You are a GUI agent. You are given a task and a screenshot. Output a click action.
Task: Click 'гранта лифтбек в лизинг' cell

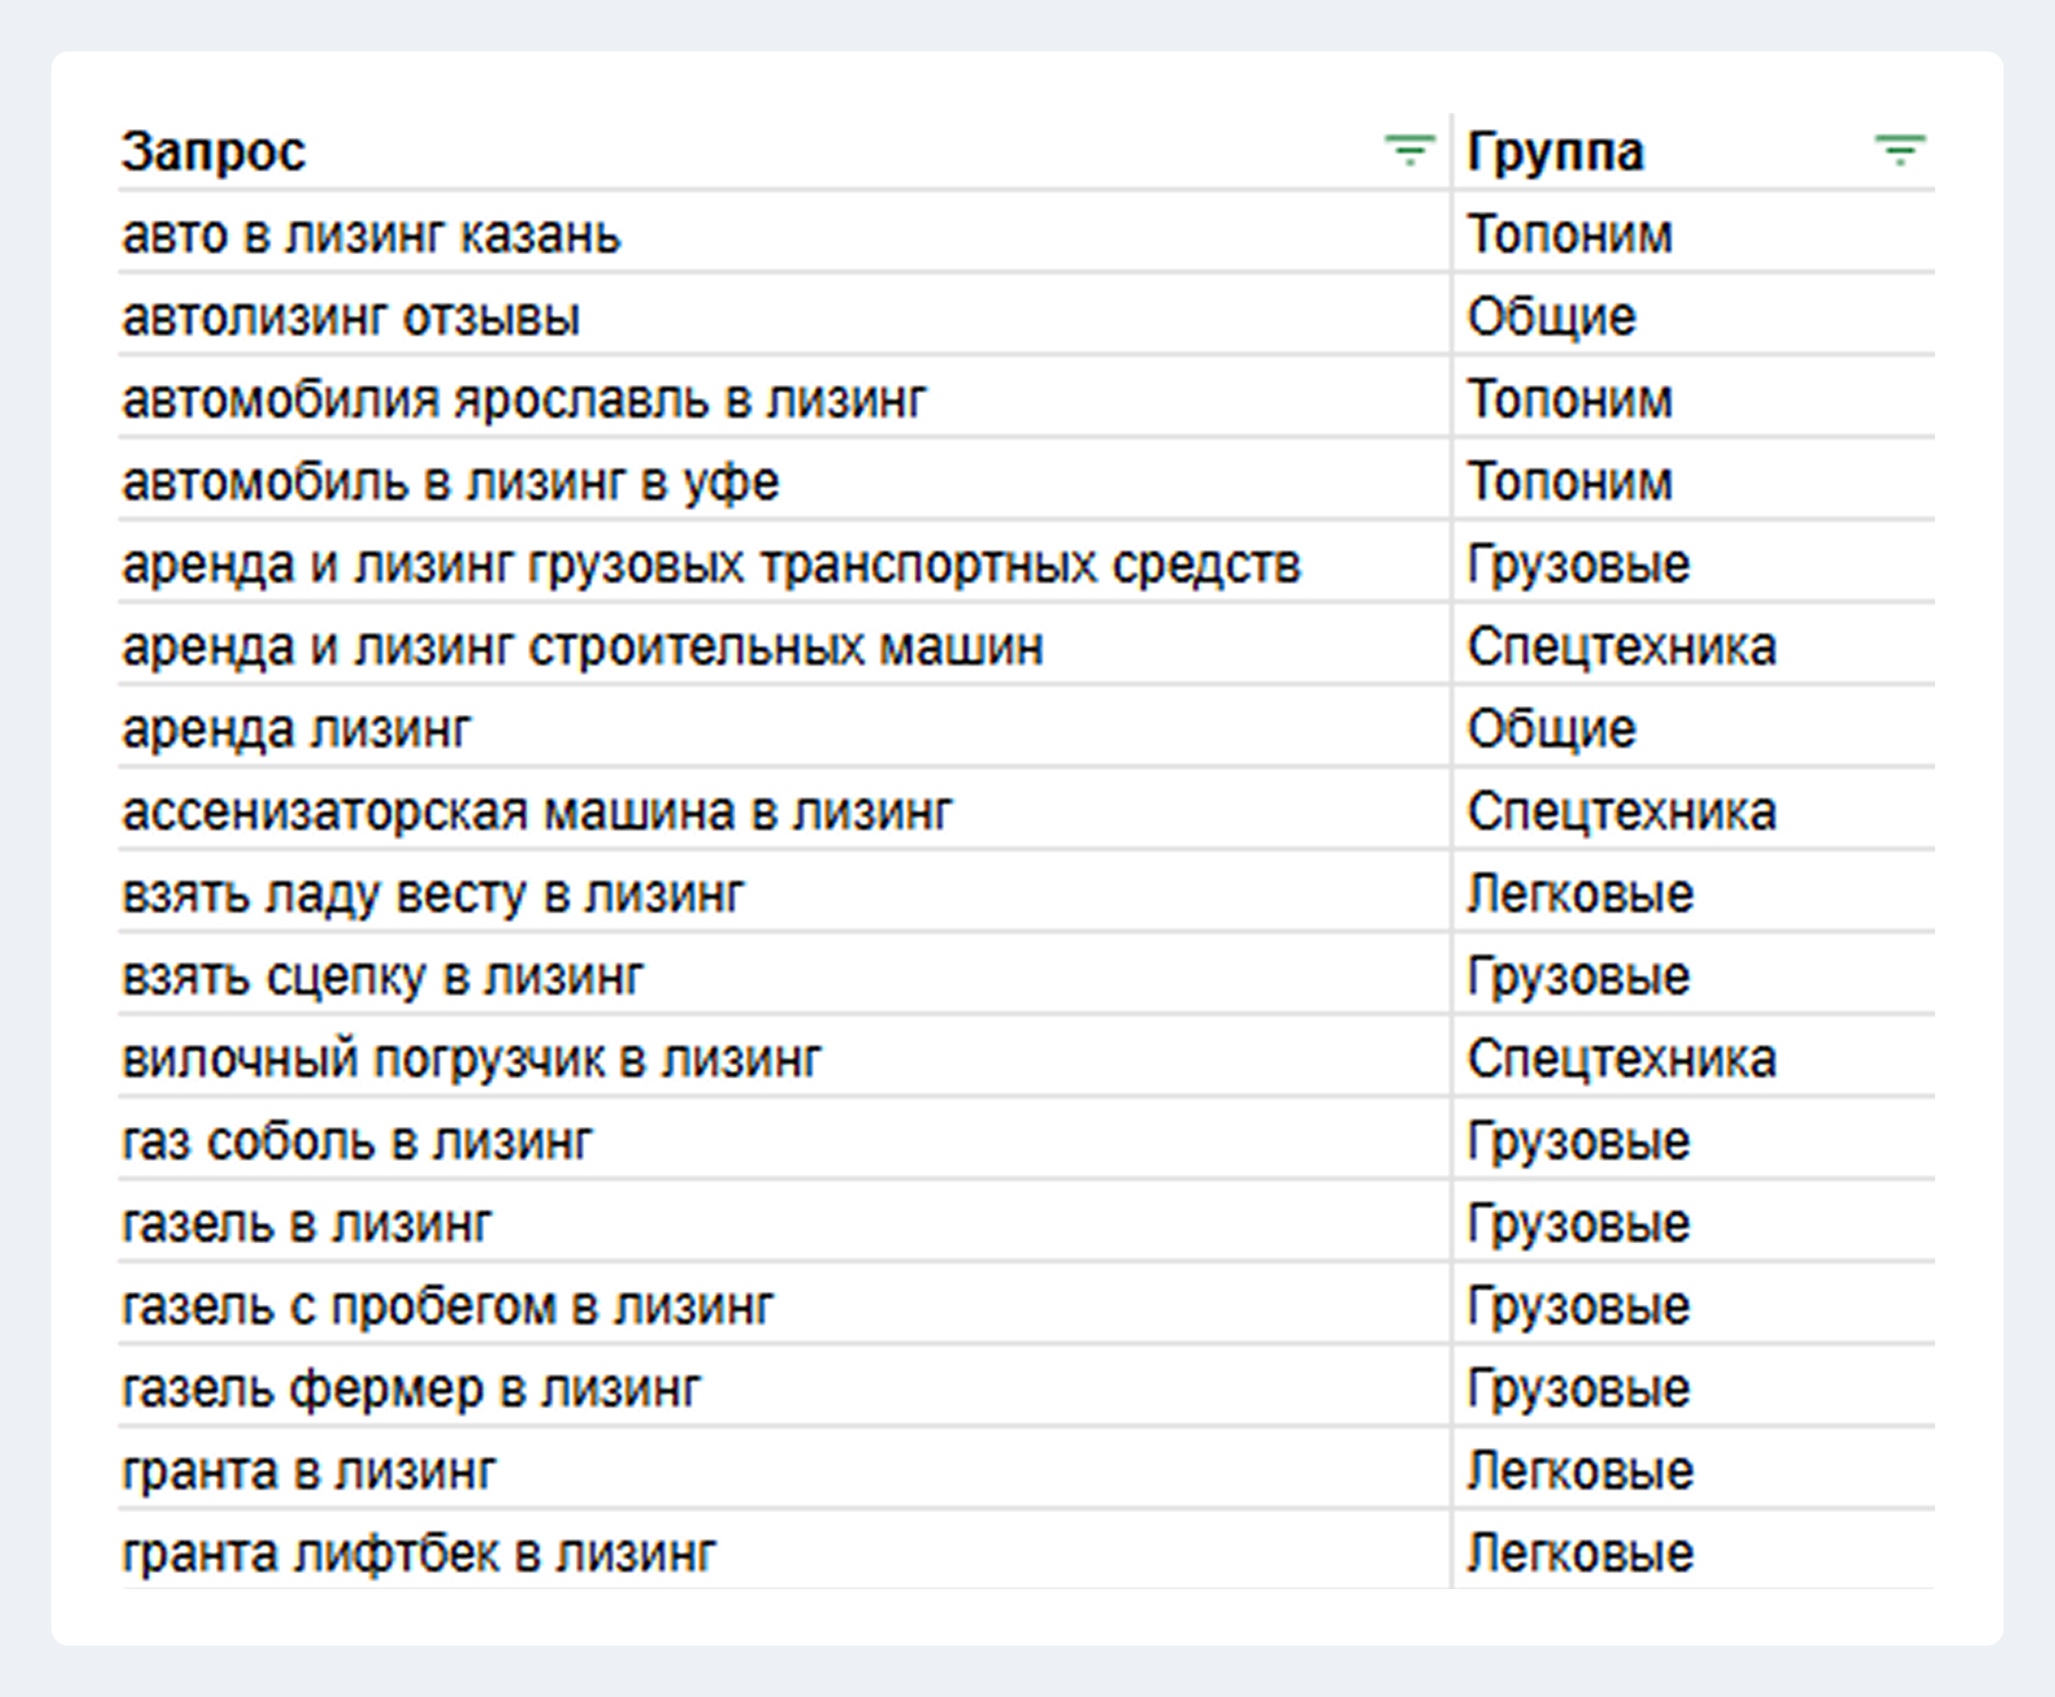420,1554
